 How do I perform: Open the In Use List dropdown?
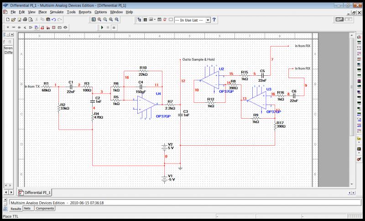click(208, 20)
